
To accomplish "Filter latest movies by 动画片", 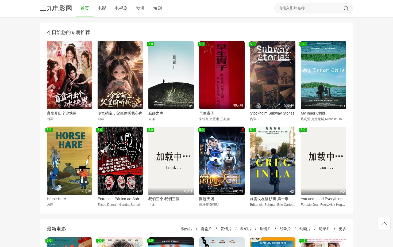I will tap(305, 229).
